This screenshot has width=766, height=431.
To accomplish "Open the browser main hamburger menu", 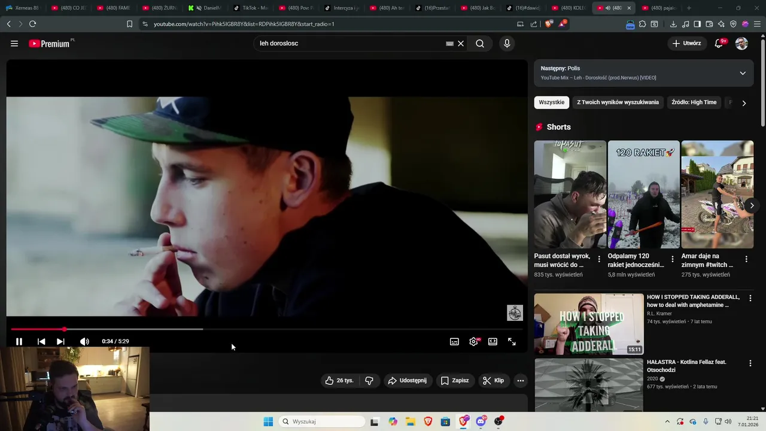I will 757,24.
